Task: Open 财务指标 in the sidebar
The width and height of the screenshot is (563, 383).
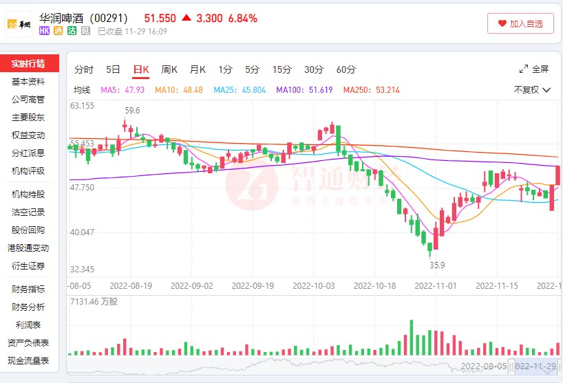Action: click(28, 289)
